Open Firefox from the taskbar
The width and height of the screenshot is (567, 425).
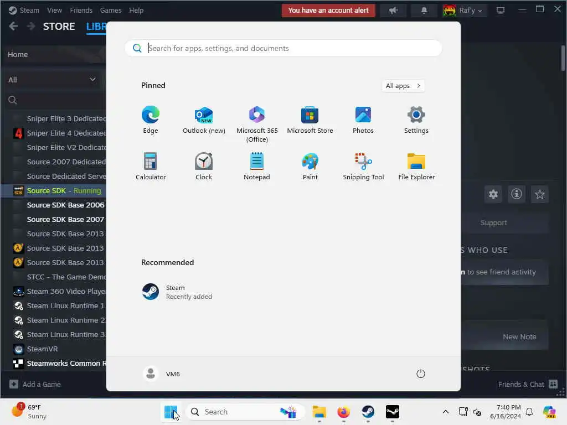[343, 412]
